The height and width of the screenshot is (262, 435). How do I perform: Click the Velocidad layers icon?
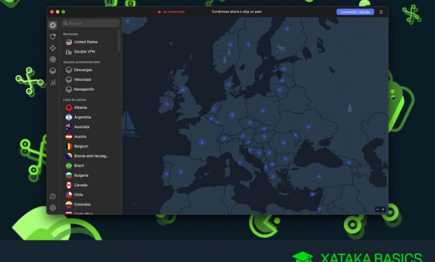(69, 80)
